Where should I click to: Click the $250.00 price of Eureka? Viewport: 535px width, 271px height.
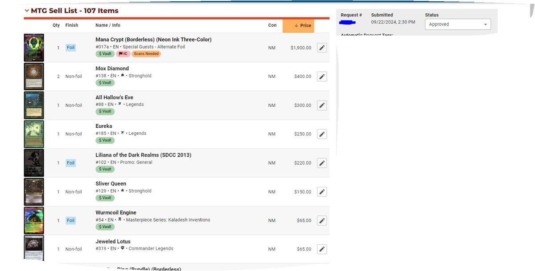point(303,134)
